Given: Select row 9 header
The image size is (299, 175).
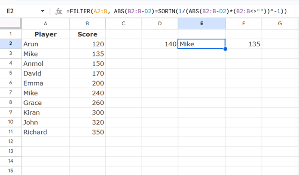Looking at the screenshot, I should point(11,113).
